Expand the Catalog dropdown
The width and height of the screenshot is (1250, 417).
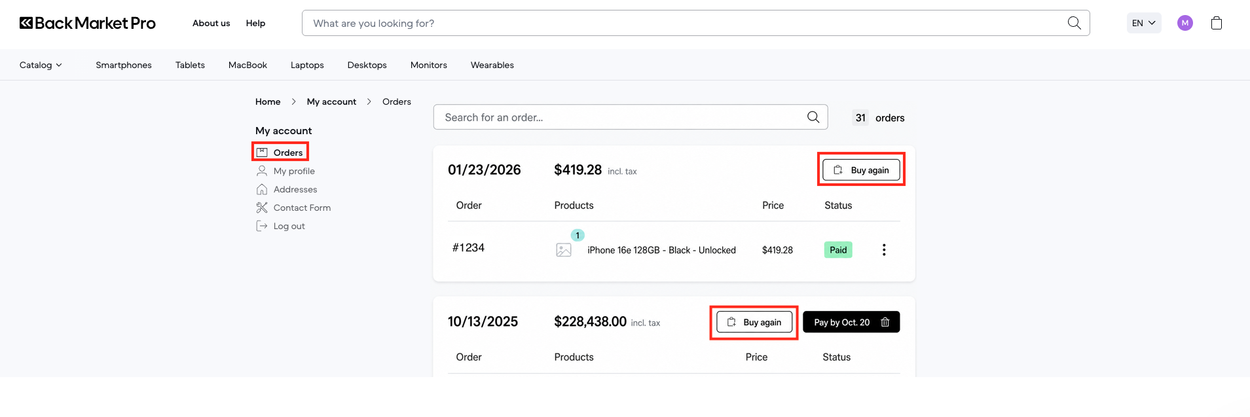click(41, 65)
